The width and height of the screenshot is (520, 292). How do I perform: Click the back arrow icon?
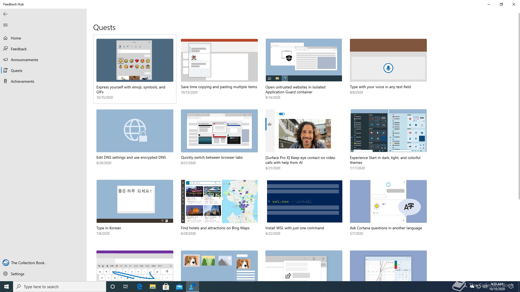tap(5, 14)
